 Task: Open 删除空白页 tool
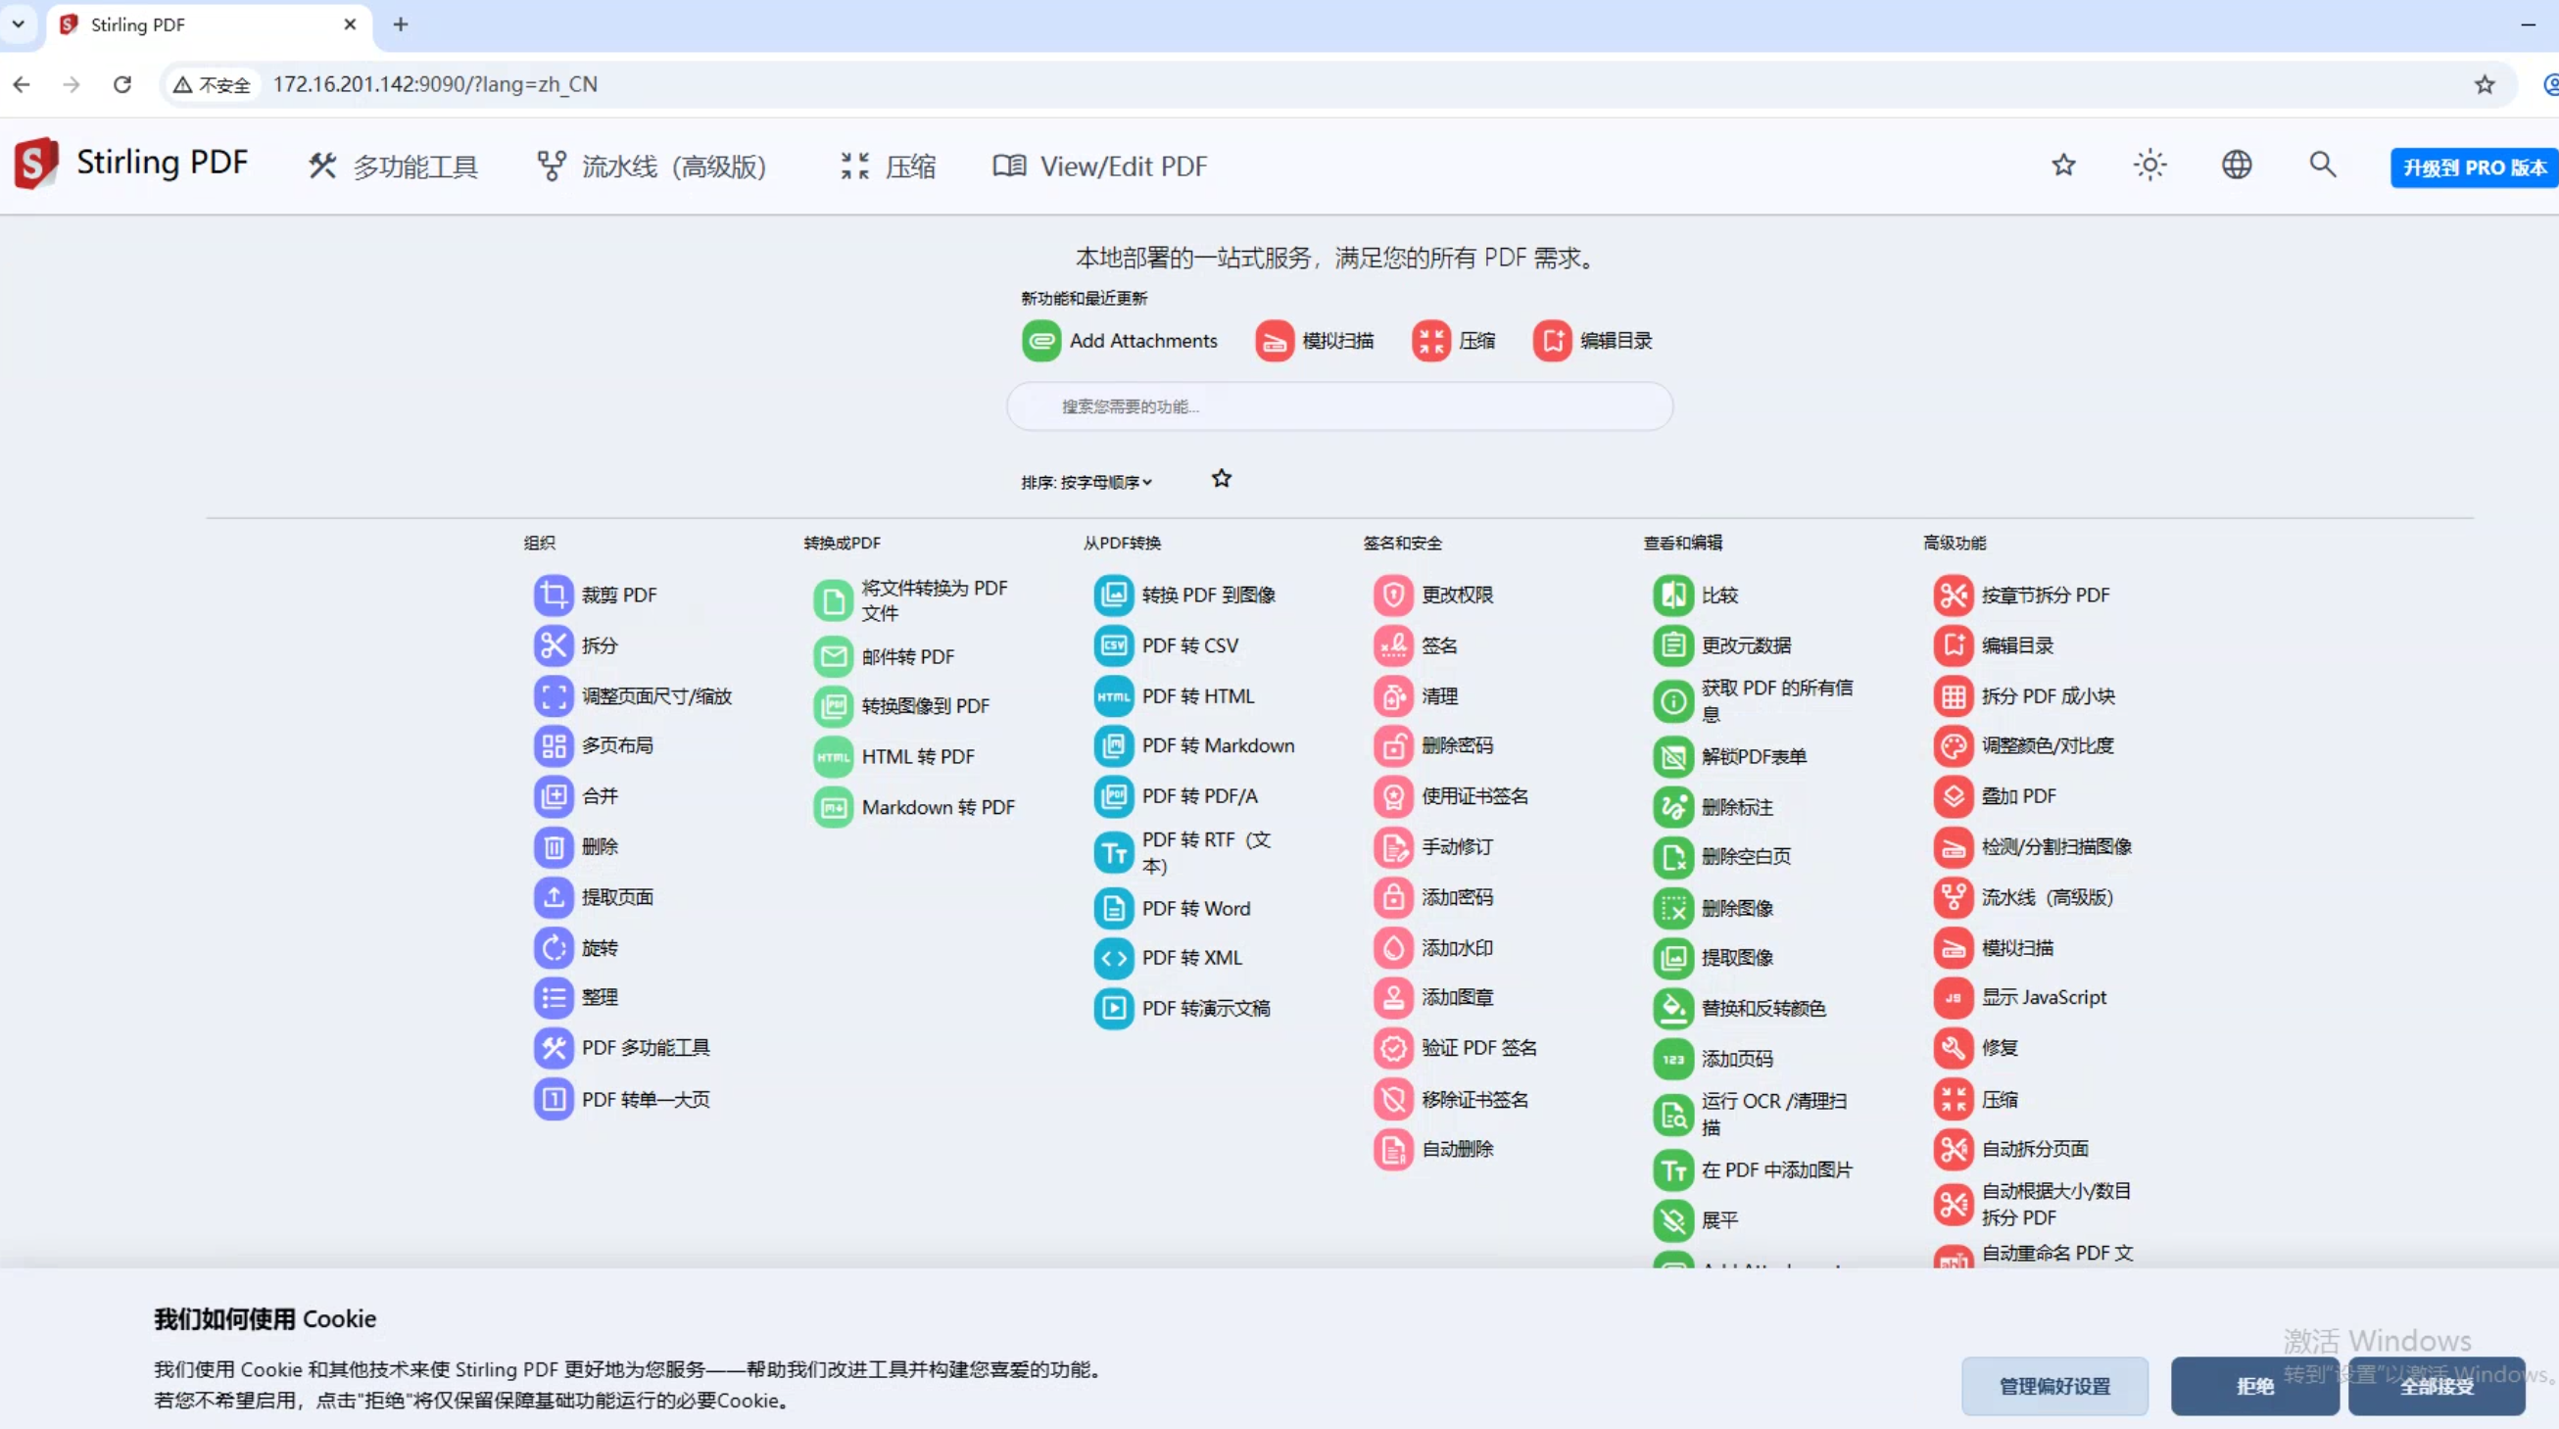pos(1723,857)
